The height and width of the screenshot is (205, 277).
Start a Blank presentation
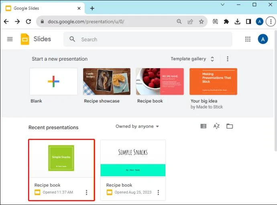(x=53, y=81)
